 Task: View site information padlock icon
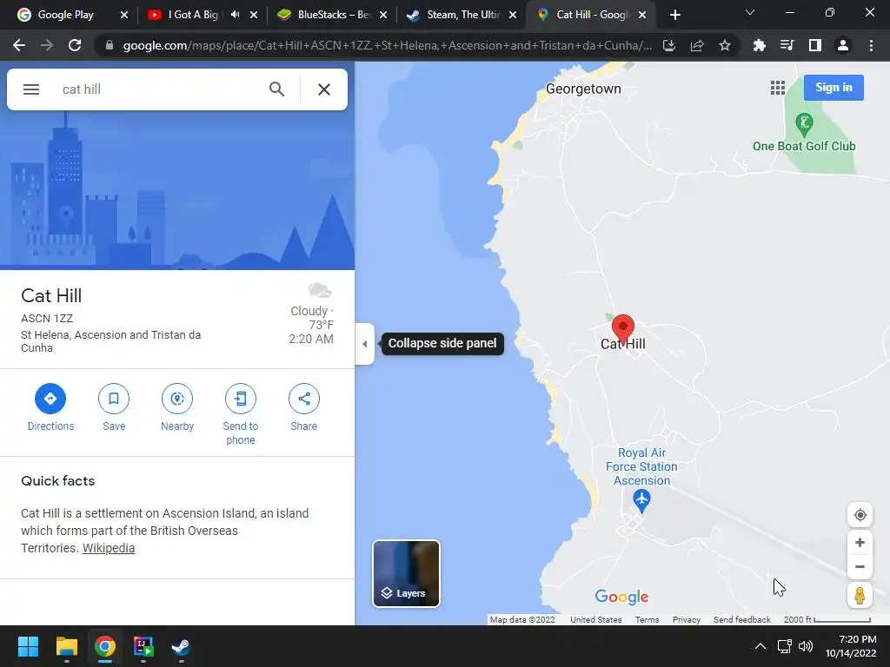tap(110, 45)
